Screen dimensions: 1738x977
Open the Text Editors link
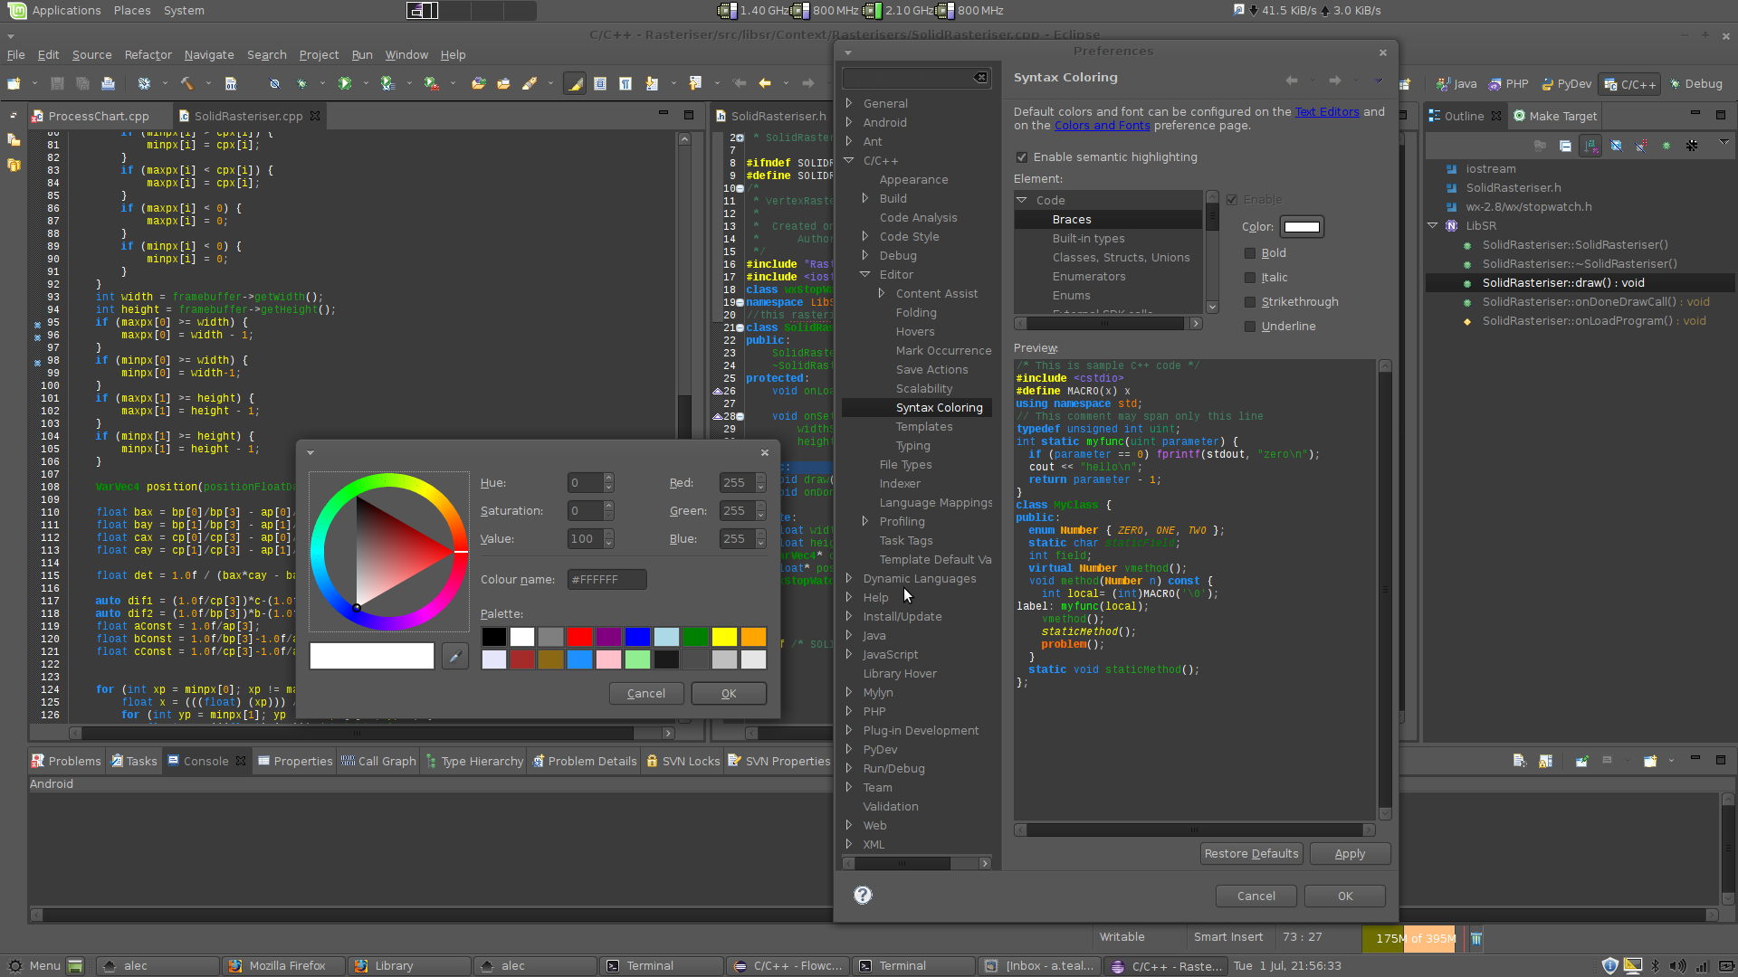1327,111
